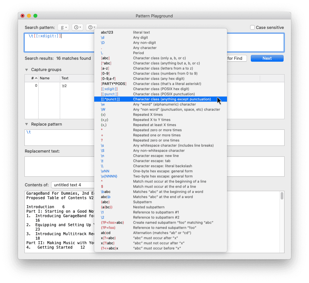The width and height of the screenshot is (309, 283).
Task: Collapse the Replace pattern section
Action: pyautogui.click(x=27, y=124)
